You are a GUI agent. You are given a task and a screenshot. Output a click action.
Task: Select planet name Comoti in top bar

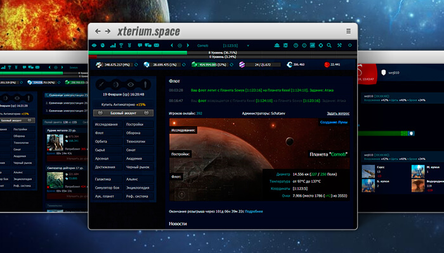[x=202, y=46]
